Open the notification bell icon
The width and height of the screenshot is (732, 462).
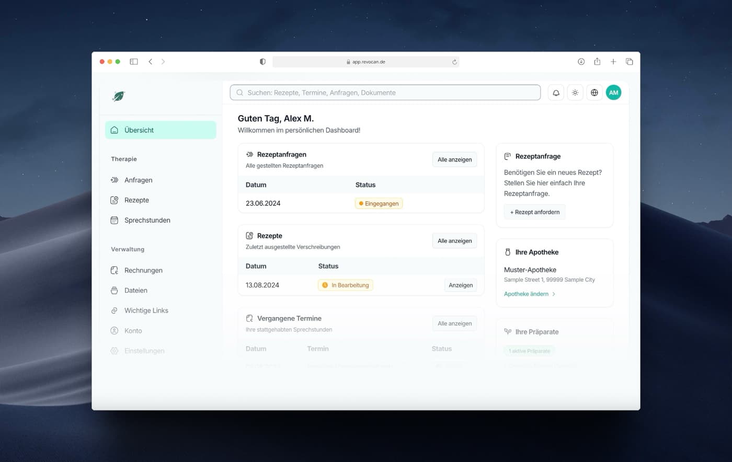click(x=555, y=93)
